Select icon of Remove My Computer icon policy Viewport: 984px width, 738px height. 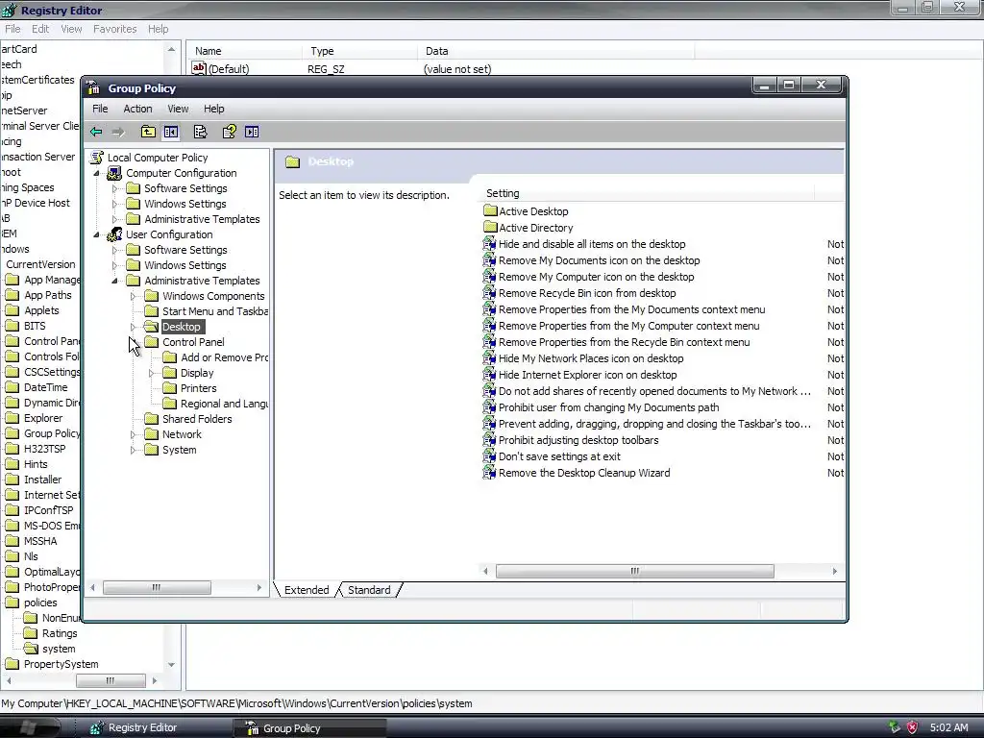click(489, 277)
